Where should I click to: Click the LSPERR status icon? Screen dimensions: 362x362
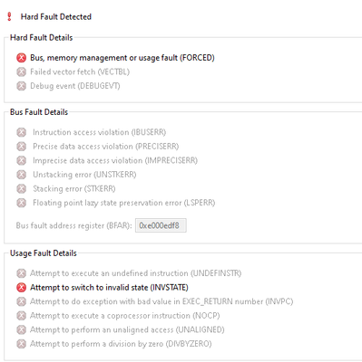pos(21,203)
